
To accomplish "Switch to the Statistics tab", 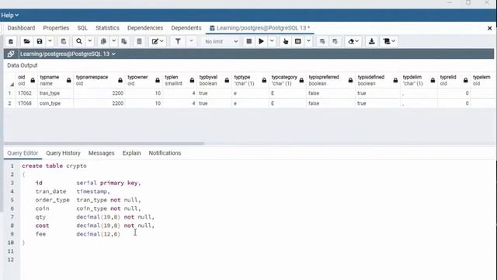I will pos(107,28).
